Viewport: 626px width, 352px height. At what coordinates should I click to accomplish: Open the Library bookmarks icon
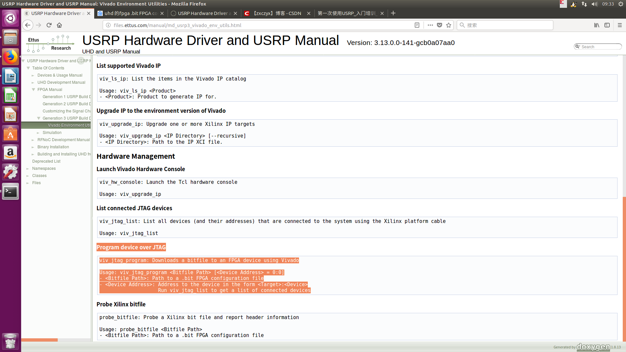coord(597,25)
